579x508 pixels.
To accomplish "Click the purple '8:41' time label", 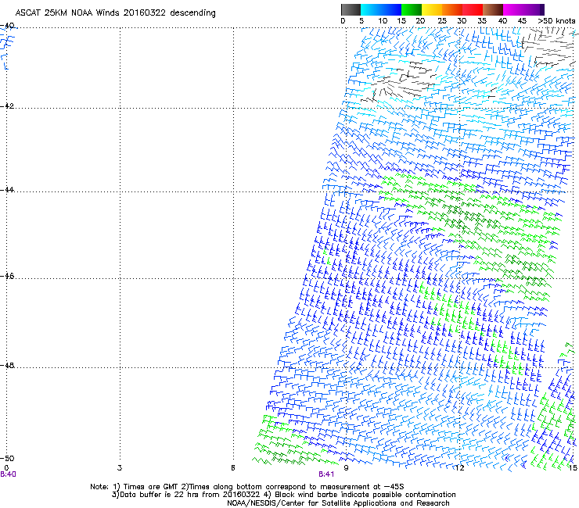I will [x=326, y=474].
